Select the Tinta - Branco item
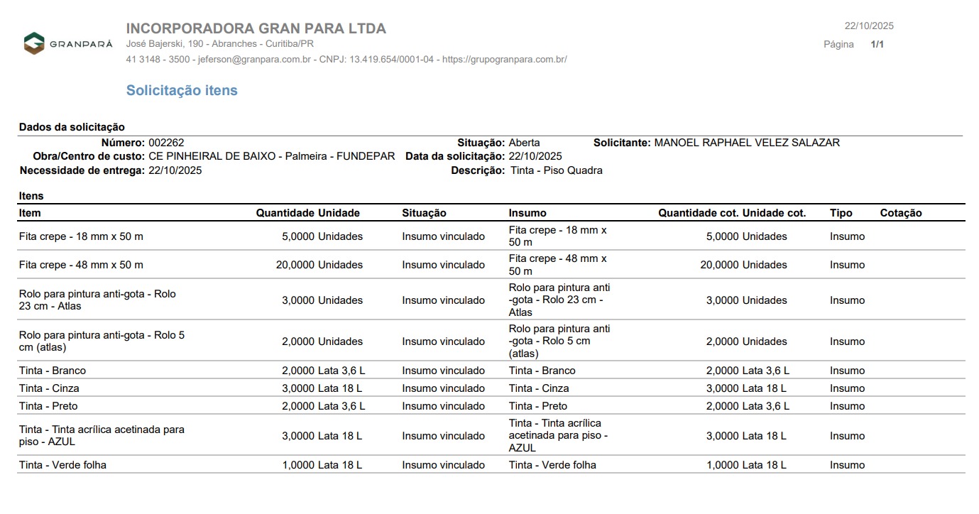Screen dimensions: 979x514 53,371
